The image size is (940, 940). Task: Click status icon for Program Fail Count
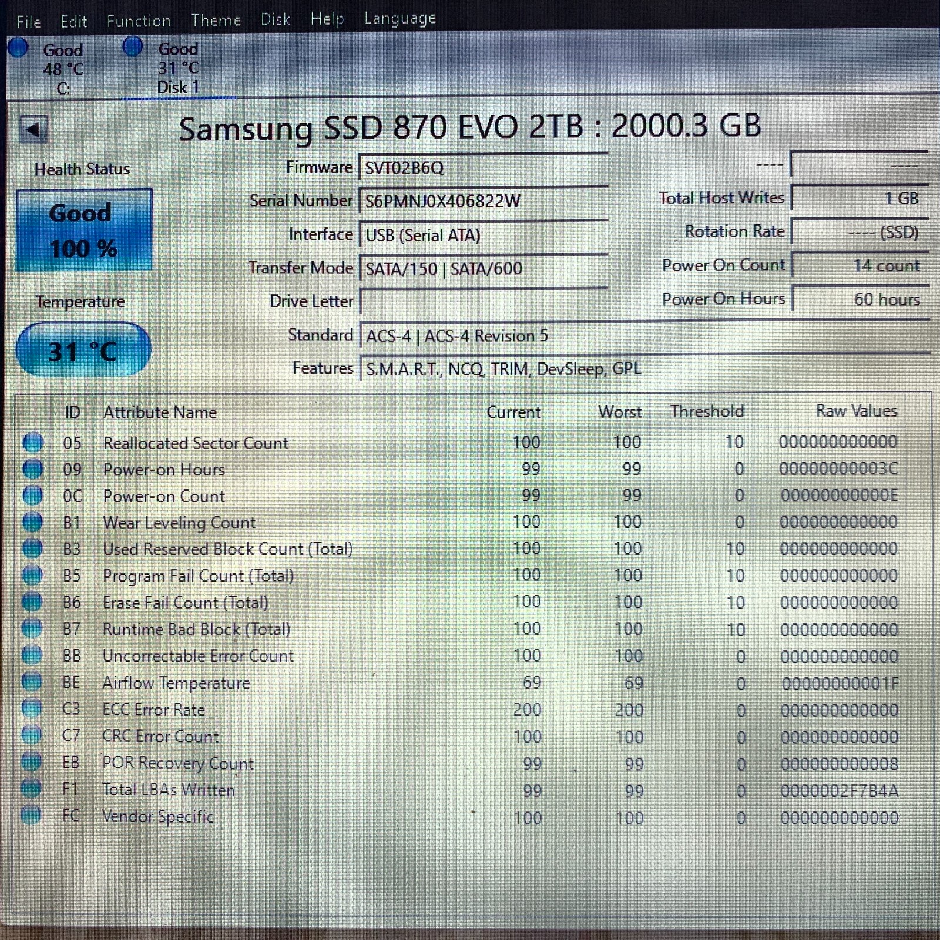32,575
